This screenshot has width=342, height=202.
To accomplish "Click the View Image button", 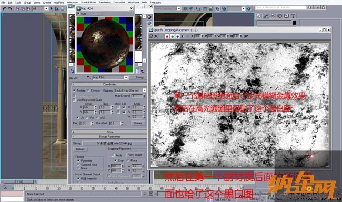I will click(x=135, y=155).
